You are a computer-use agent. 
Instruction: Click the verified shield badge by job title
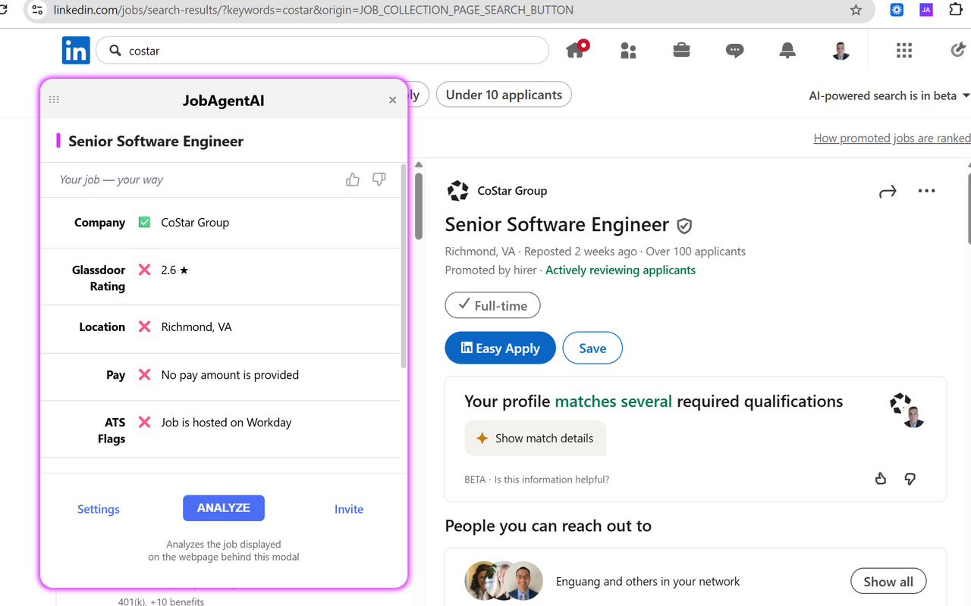[684, 226]
